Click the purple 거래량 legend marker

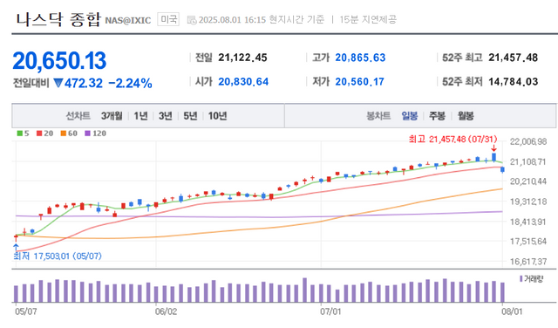tap(521, 278)
